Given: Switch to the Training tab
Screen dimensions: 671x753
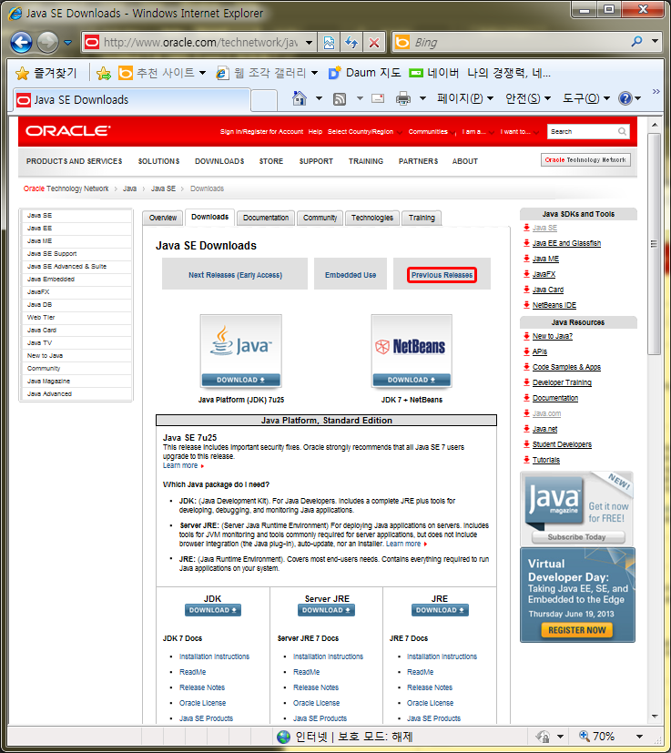Looking at the screenshot, I should pyautogui.click(x=422, y=218).
